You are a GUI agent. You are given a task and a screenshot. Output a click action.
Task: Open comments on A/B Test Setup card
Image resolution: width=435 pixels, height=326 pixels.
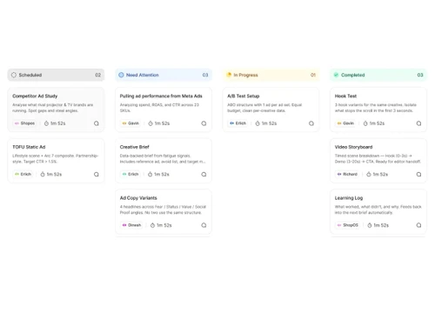(x=311, y=123)
